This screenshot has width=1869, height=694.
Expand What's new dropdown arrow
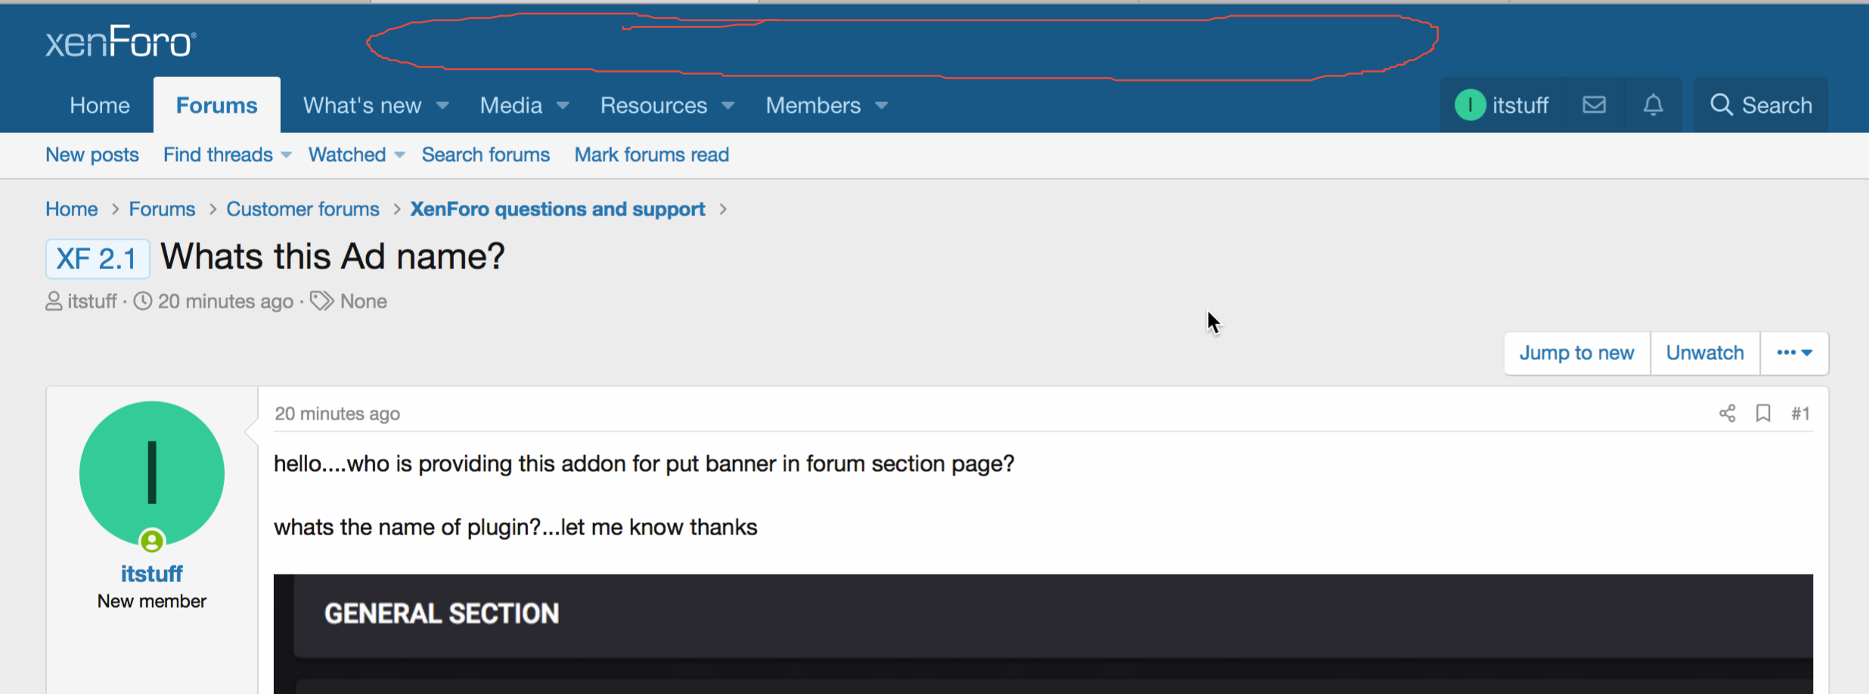coord(442,106)
